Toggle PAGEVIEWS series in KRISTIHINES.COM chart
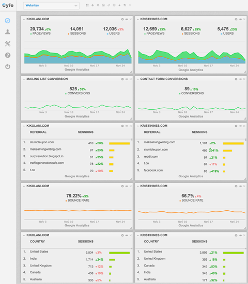 click(154, 34)
